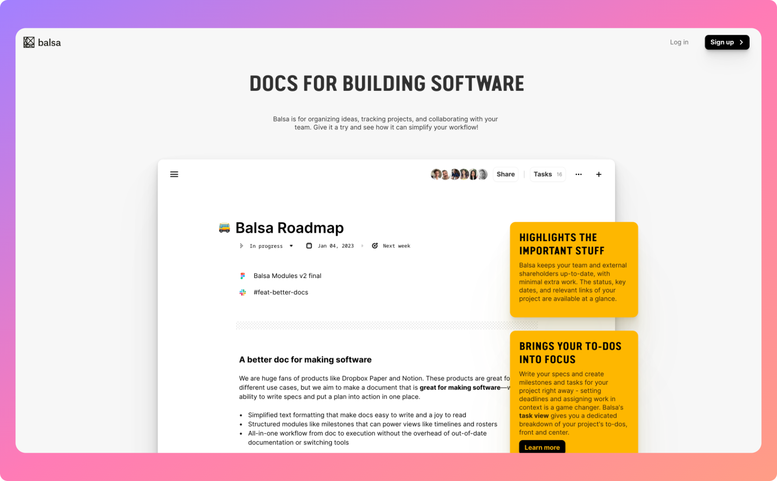The image size is (777, 481).
Task: Click the Balsa Roadmap document title
Action: pyautogui.click(x=289, y=228)
